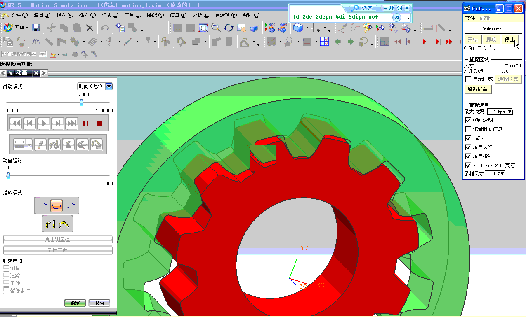The height and width of the screenshot is (317, 526).
Task: Open the 视图(V) menu
Action: tap(64, 15)
